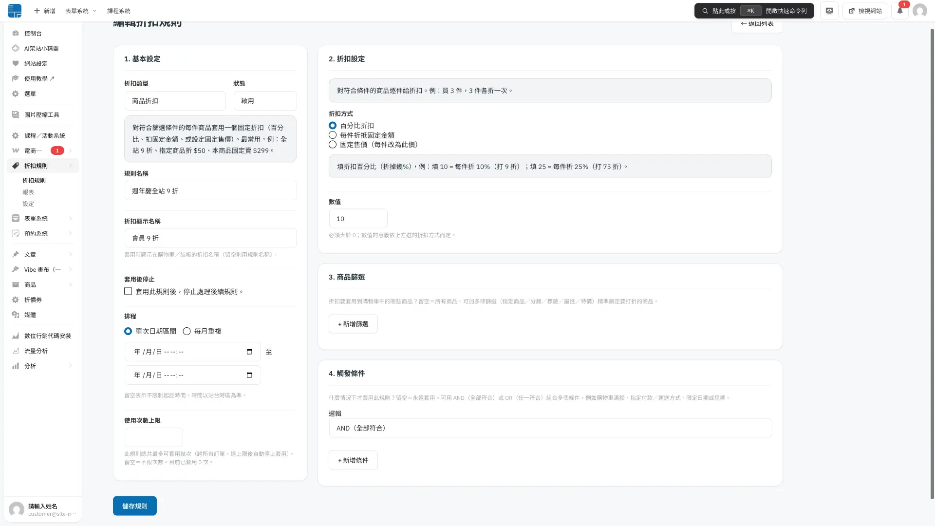Click the 課程／活動系統 gear icon
This screenshot has width=935, height=526.
pos(16,135)
